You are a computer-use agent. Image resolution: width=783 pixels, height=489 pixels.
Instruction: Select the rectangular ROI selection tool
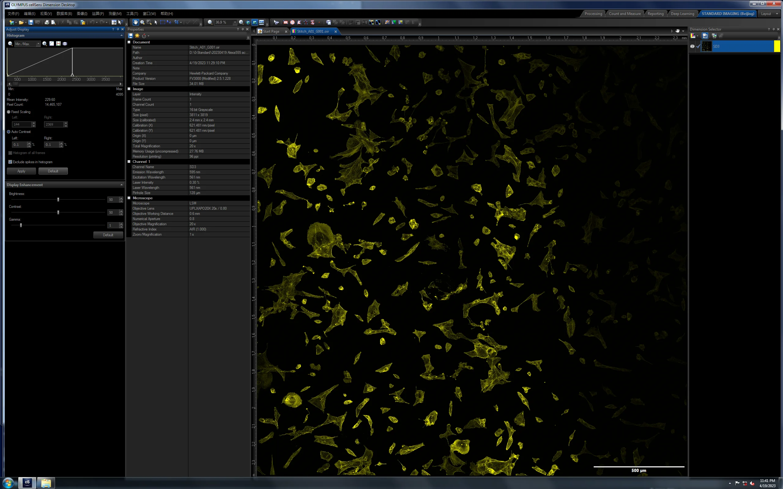[x=162, y=22]
